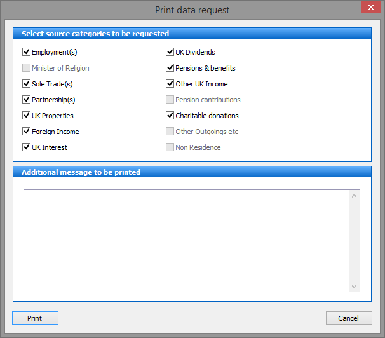Click the message box scroll up arrow
The image size is (385, 338).
(354, 196)
